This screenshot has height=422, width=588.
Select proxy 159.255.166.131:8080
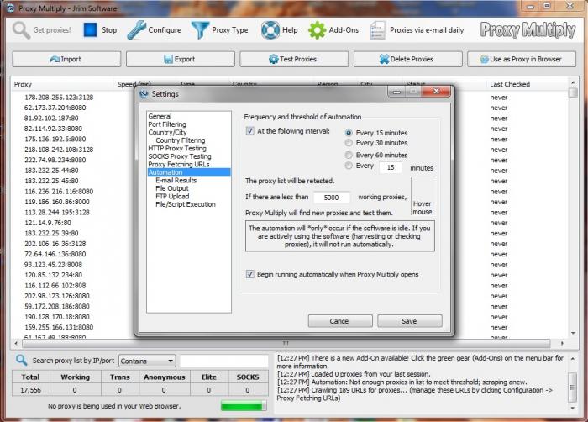59,327
